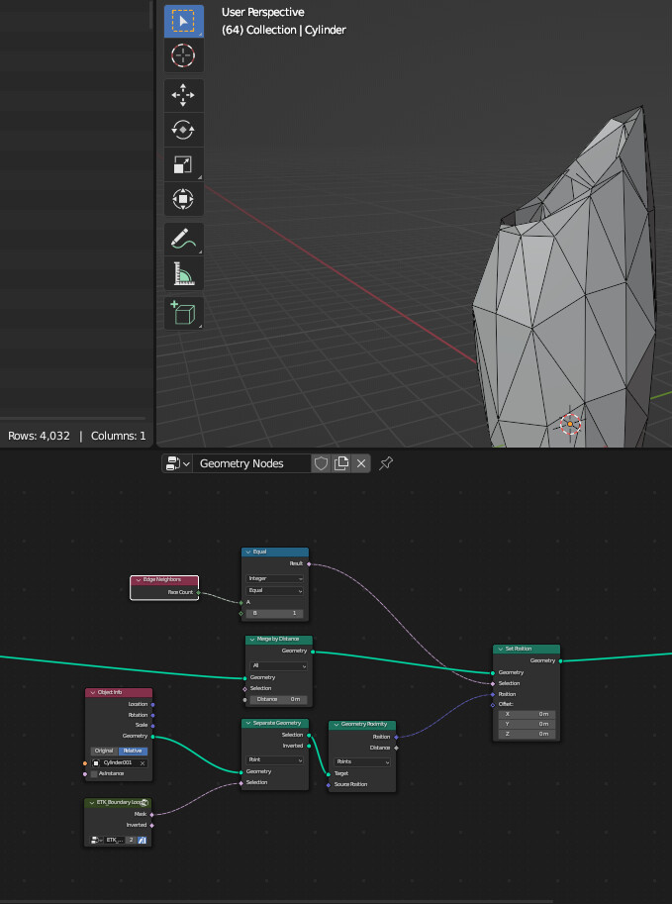Toggle the pin node tree icon

pyautogui.click(x=386, y=463)
